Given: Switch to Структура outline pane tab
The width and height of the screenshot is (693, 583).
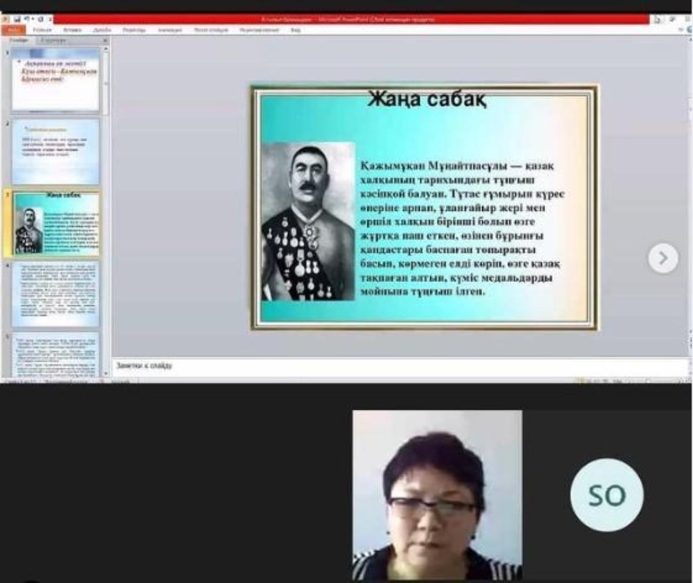Looking at the screenshot, I should pos(53,40).
